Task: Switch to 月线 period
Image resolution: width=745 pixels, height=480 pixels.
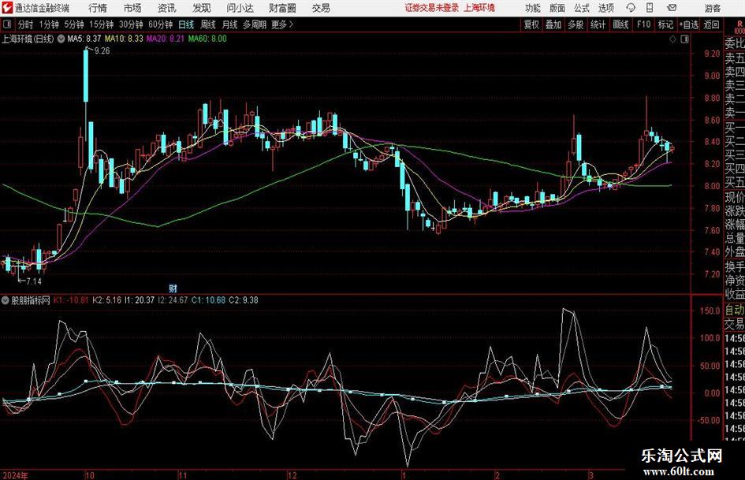Action: pyautogui.click(x=230, y=24)
